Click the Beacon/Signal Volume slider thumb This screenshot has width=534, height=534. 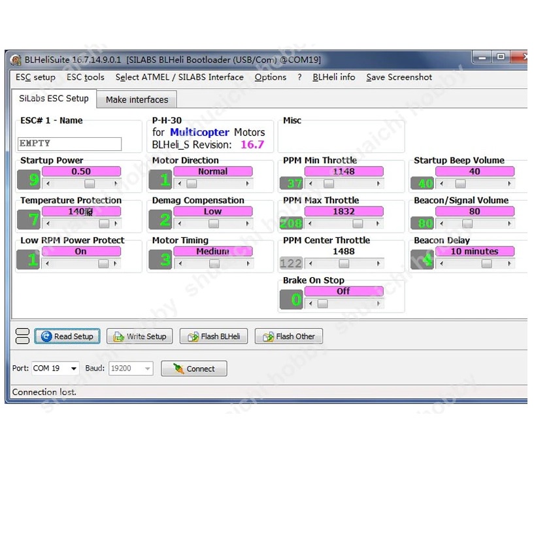[467, 224]
